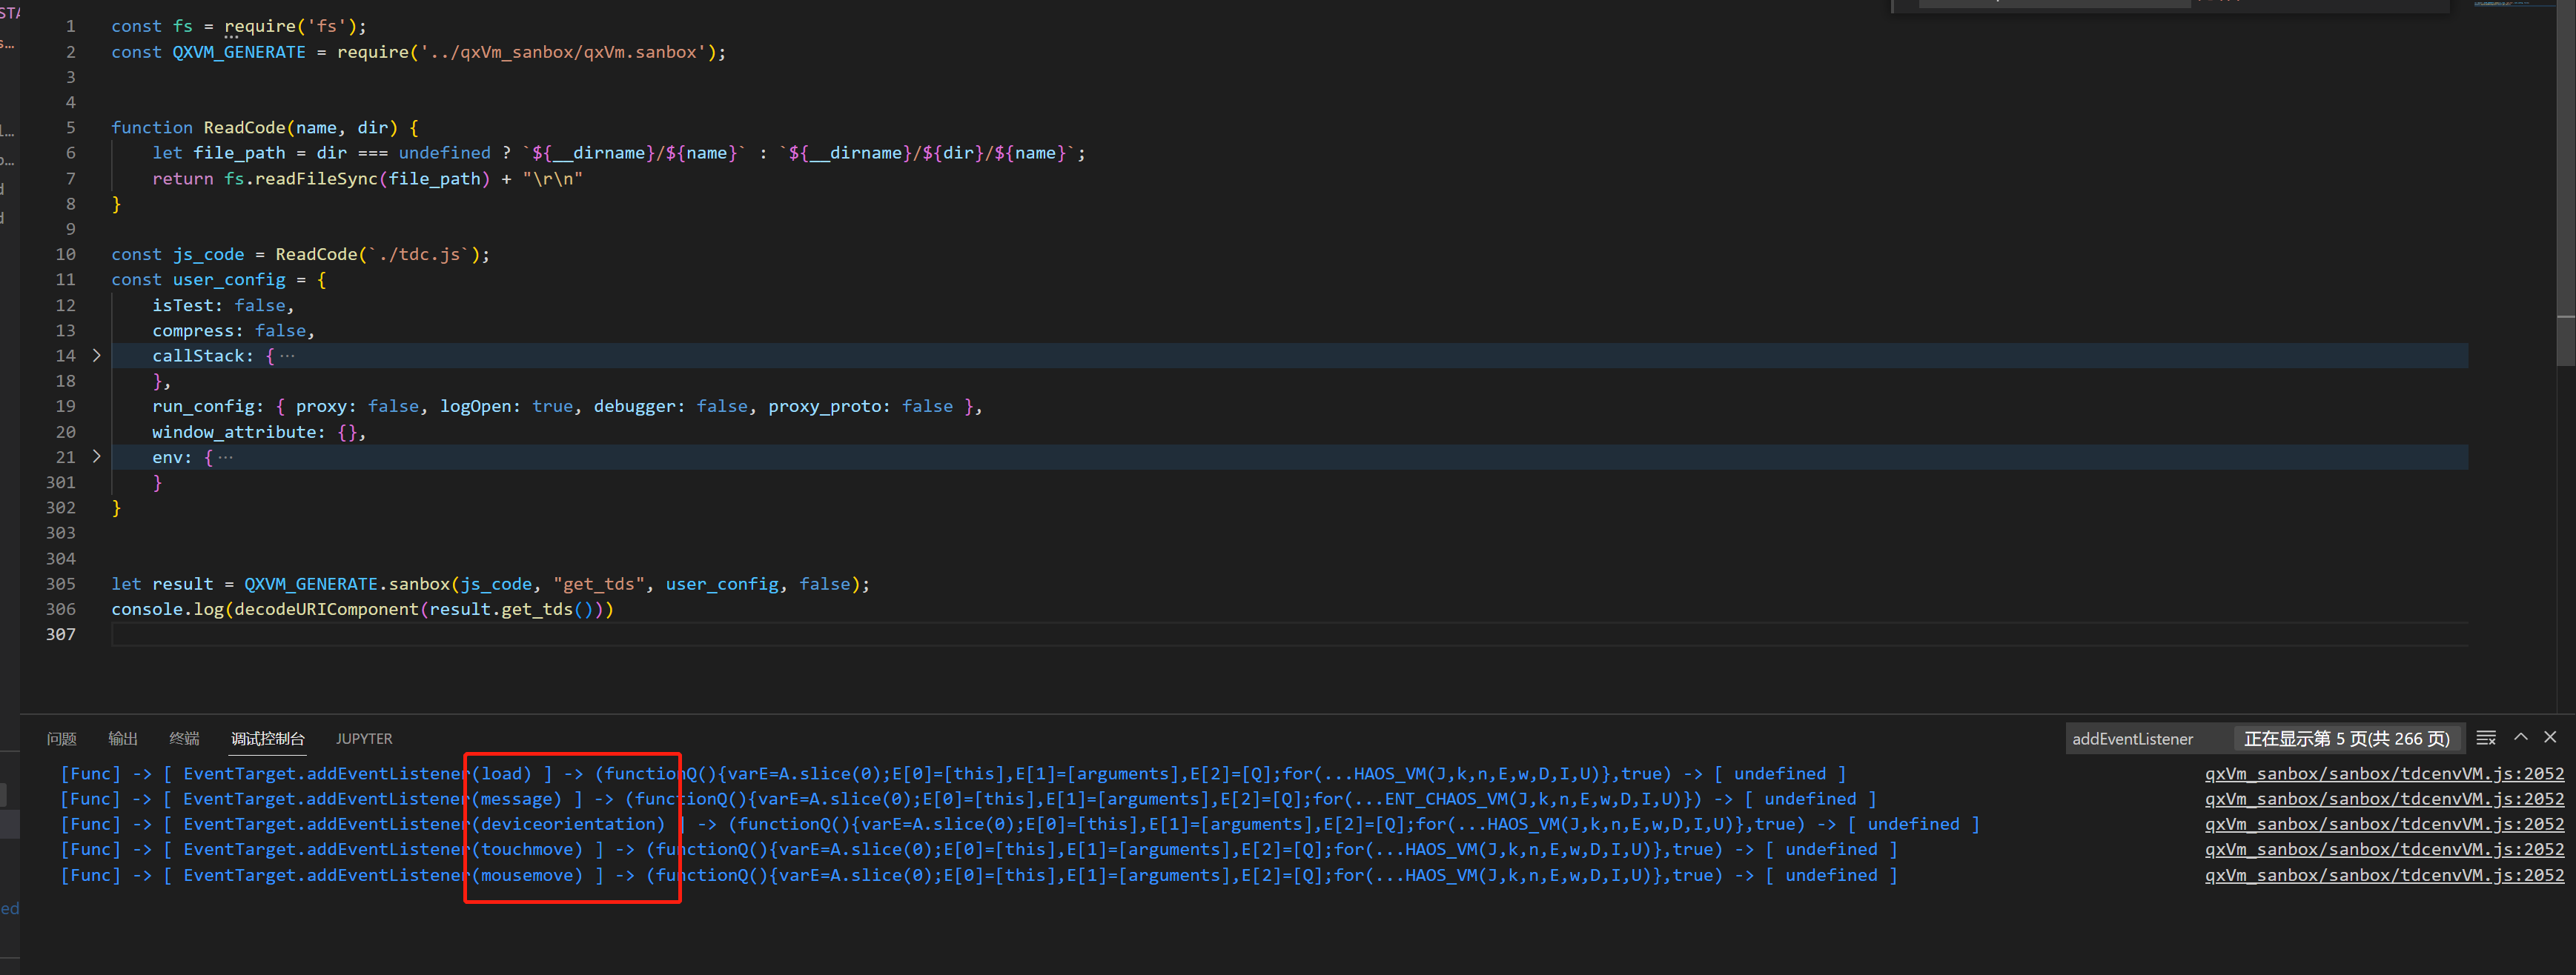Switch to the 问题 tab
Viewport: 2576px width, 975px height.
tap(62, 738)
